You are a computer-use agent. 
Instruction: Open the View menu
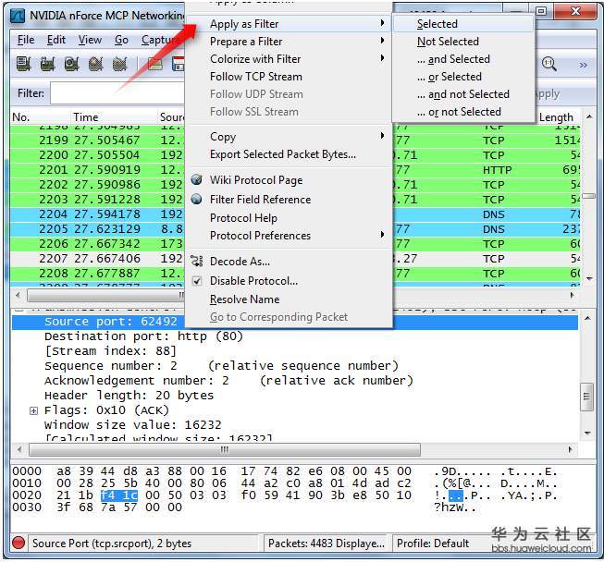tap(90, 40)
